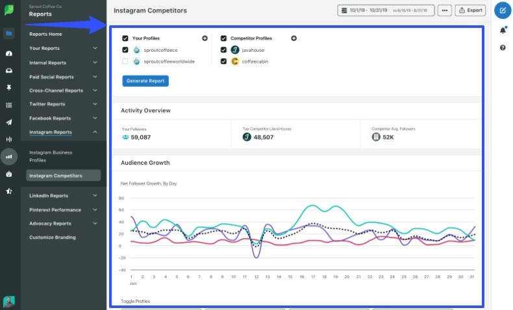Add a competitor with the plus icon
This screenshot has width=513, height=310.
click(x=294, y=38)
